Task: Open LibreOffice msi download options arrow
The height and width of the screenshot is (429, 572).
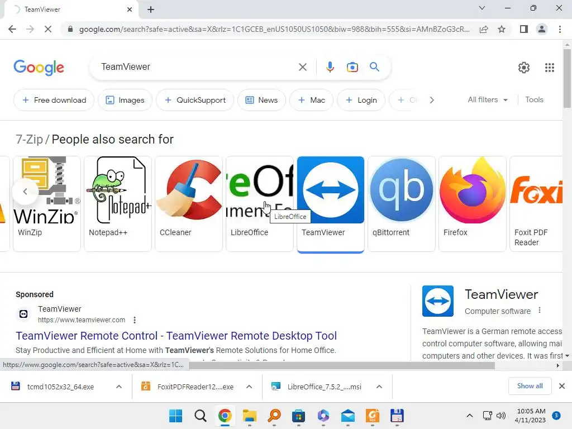Action: click(379, 387)
